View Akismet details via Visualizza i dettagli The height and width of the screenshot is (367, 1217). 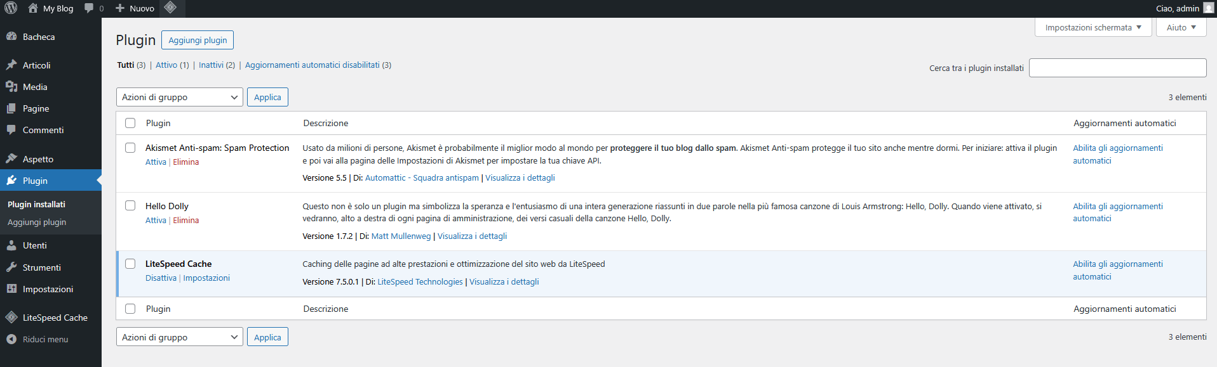[520, 178]
